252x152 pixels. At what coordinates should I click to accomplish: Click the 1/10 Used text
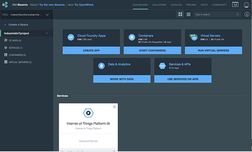[x=174, y=68]
